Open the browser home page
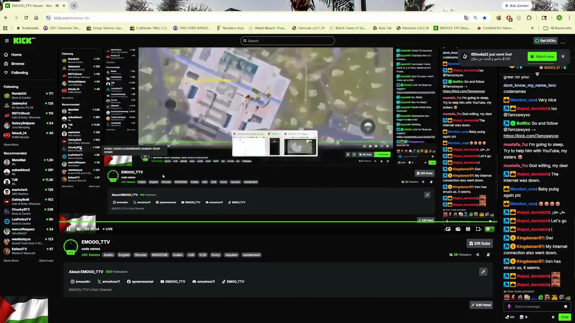The width and height of the screenshot is (575, 323). point(36,17)
